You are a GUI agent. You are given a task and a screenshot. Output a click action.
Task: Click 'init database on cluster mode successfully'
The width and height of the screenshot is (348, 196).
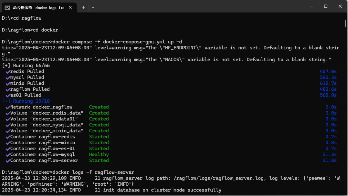tap(162, 190)
